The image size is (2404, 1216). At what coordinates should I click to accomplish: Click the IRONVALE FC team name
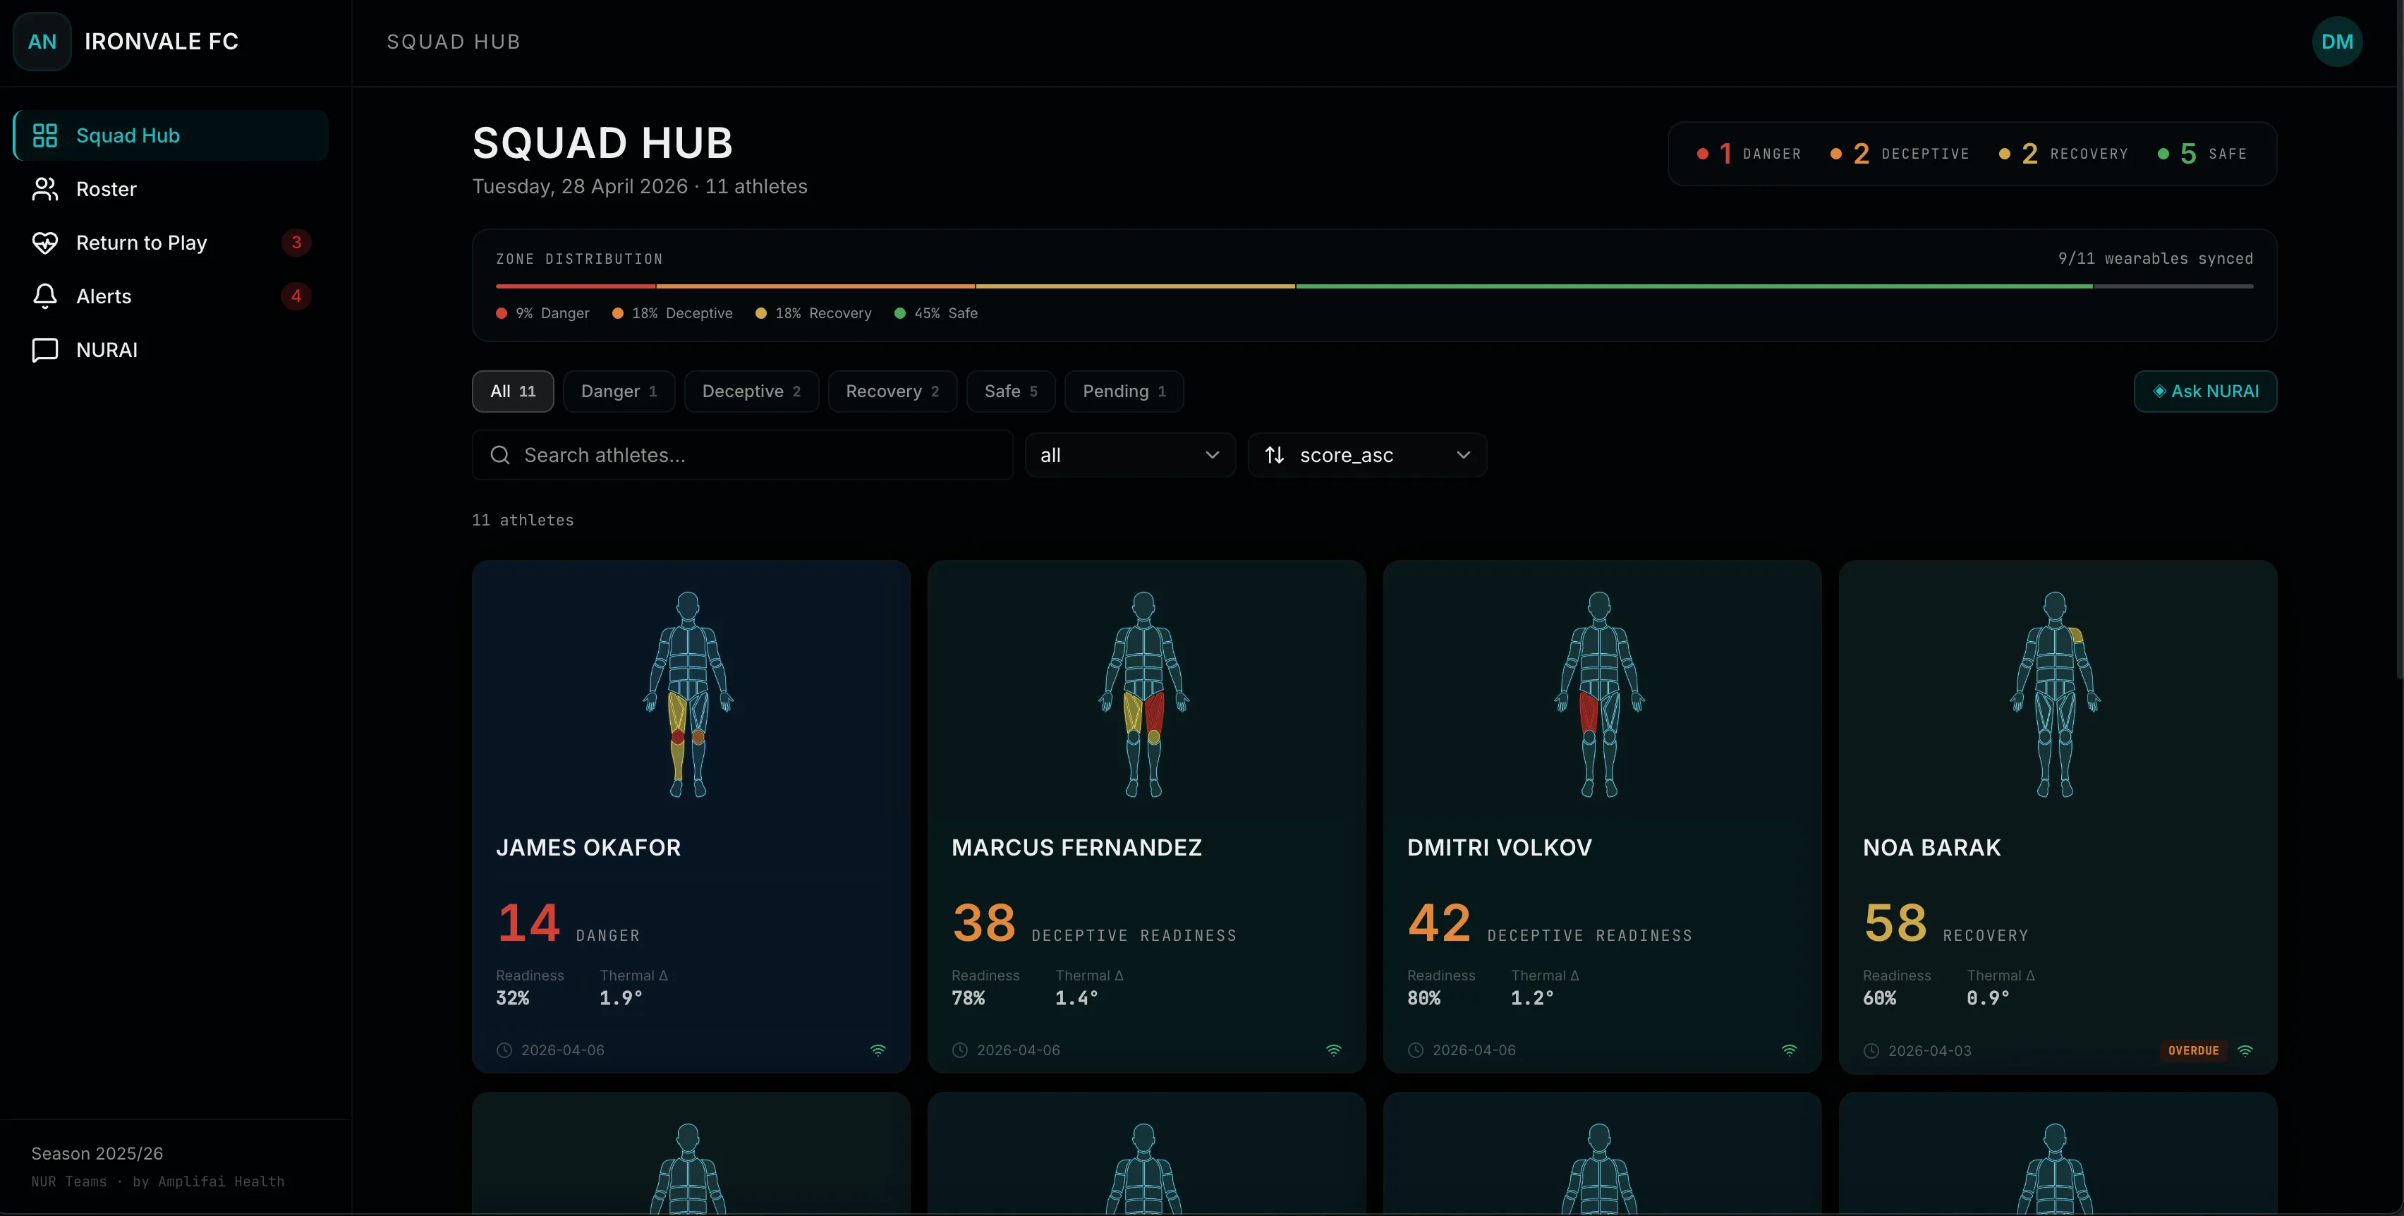[x=162, y=42]
